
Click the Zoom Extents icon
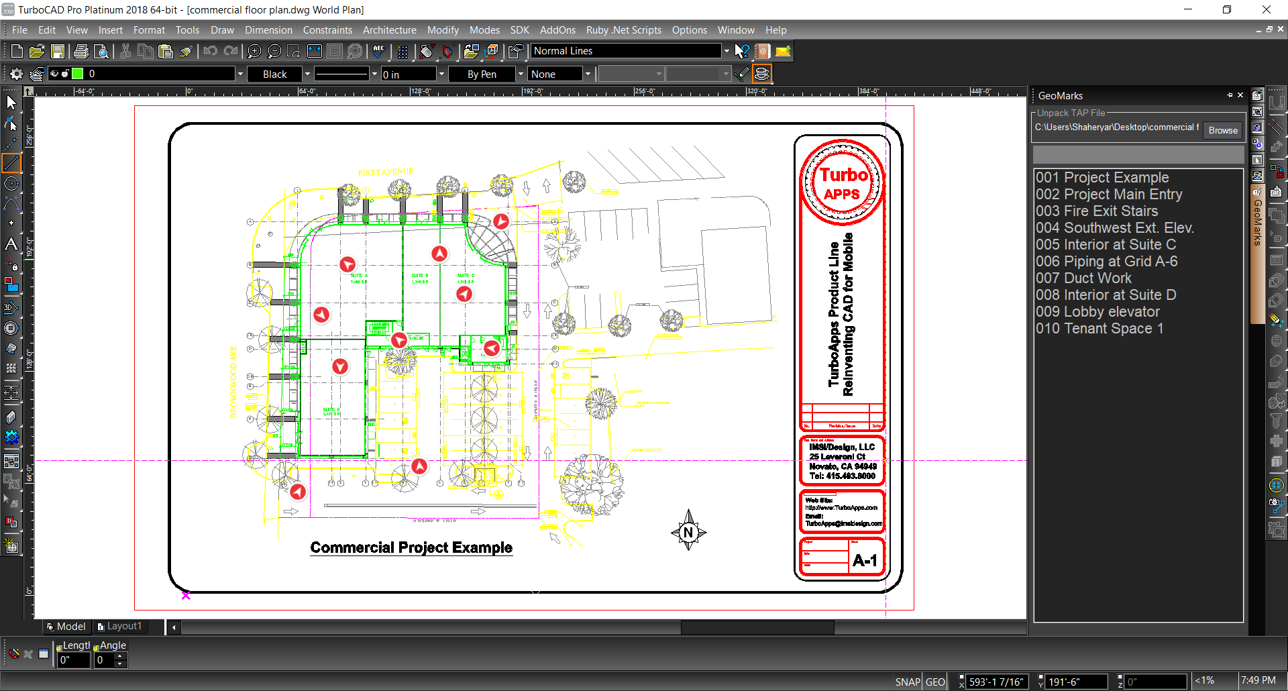(315, 51)
